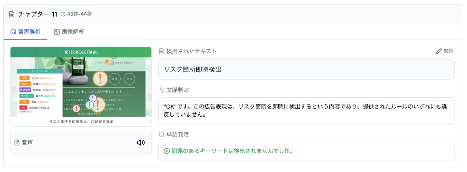Click the 文脈判定 result text box
The width and height of the screenshot is (467, 172).
coord(306,111)
